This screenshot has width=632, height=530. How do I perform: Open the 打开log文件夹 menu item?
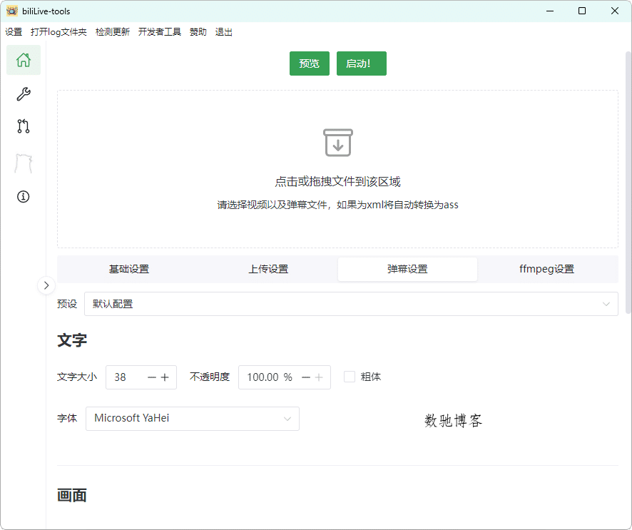(58, 32)
